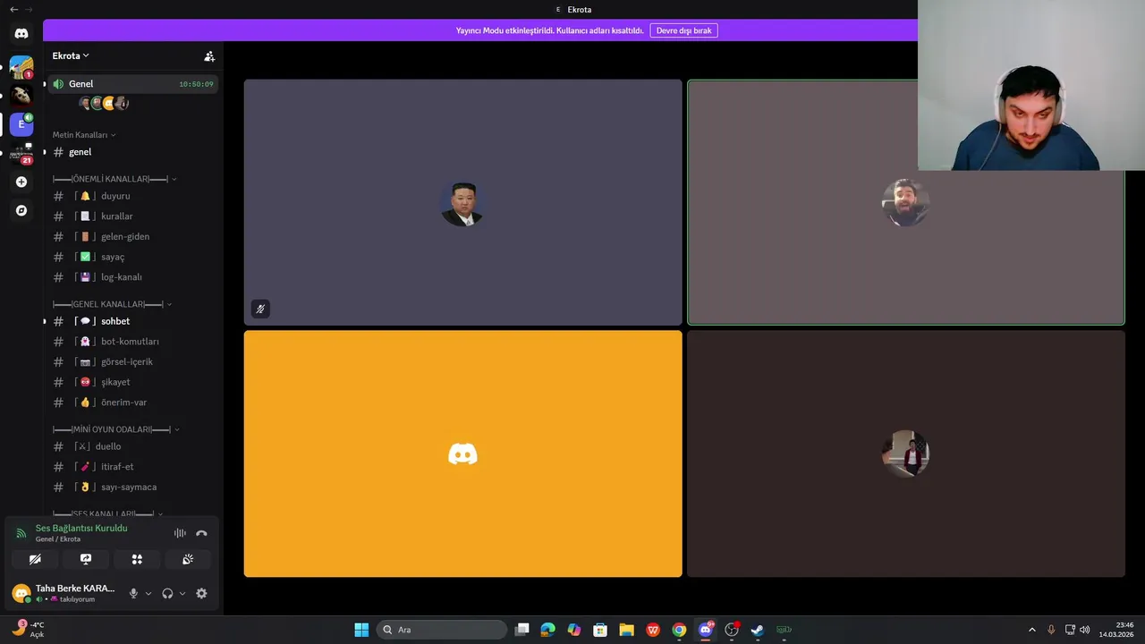Open the volume speaker icon in system tray
Image resolution: width=1145 pixels, height=644 pixels.
pos(1085,630)
